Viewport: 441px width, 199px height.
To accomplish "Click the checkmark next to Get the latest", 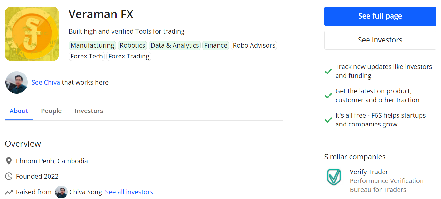I will pos(328,96).
